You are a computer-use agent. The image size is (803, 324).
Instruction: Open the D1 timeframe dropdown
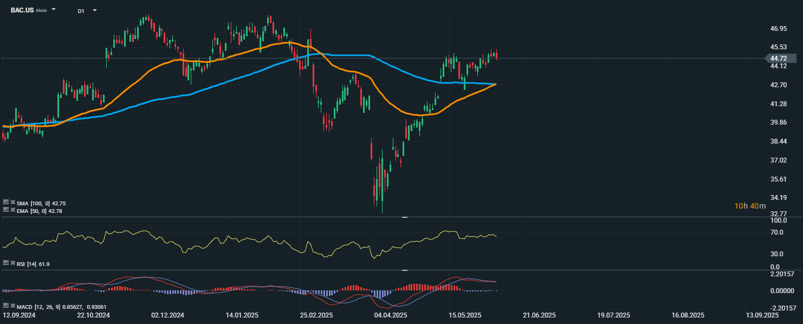[x=95, y=10]
